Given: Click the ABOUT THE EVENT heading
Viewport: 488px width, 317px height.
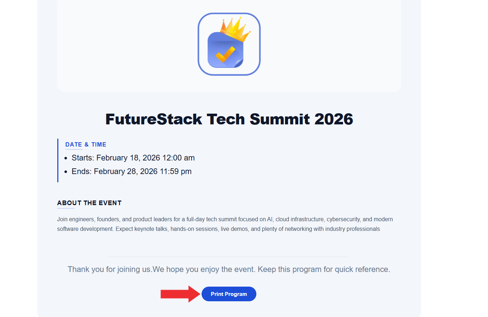Looking at the screenshot, I should pos(89,203).
